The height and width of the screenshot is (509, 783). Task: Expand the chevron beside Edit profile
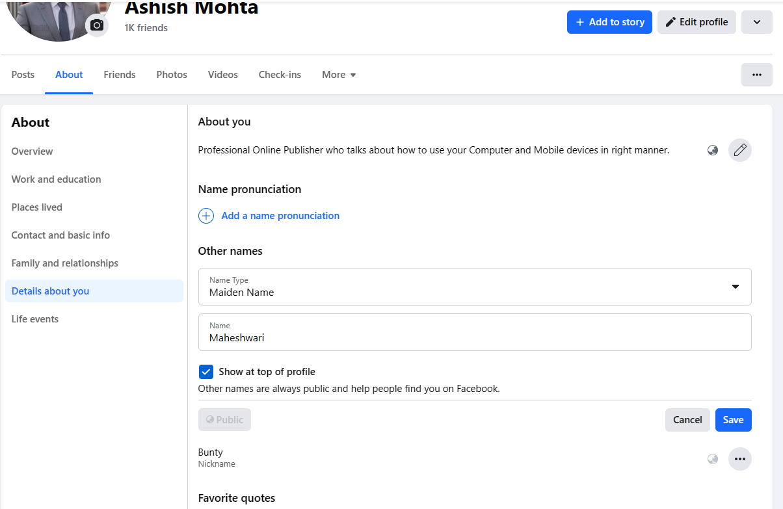[x=756, y=21]
